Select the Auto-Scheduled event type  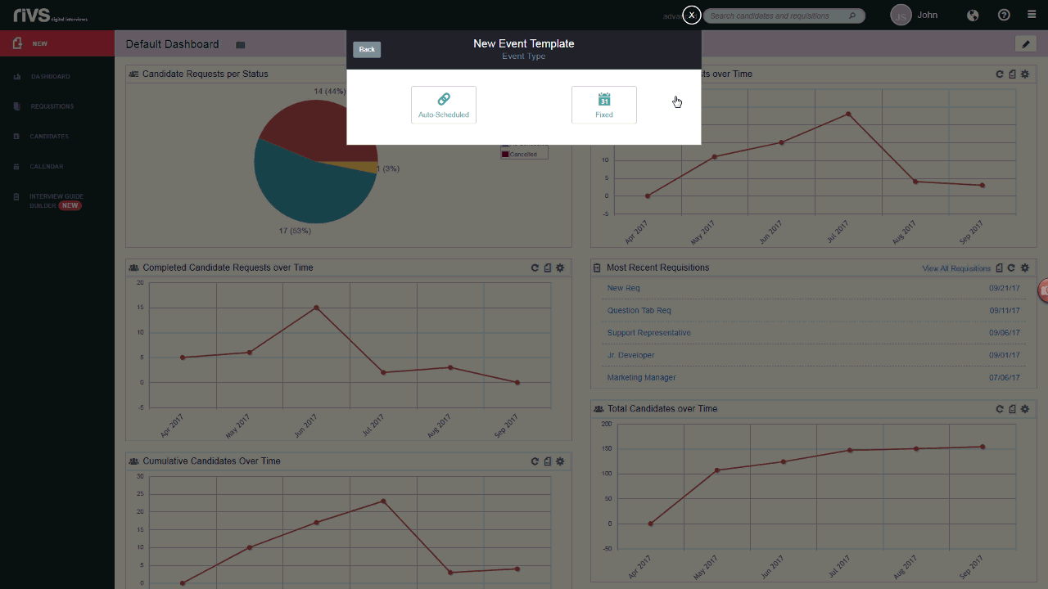444,105
